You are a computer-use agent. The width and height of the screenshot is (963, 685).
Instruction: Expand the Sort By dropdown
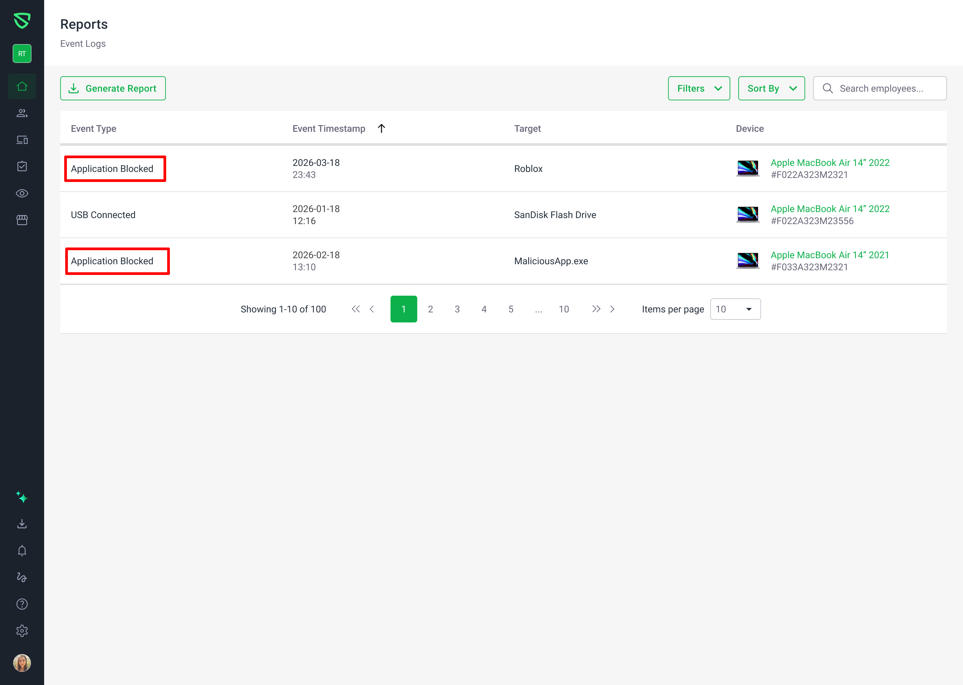[771, 88]
